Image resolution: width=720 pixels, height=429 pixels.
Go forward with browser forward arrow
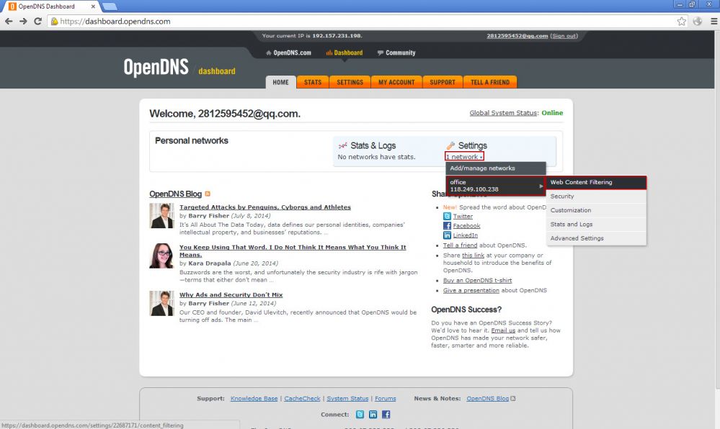23,21
